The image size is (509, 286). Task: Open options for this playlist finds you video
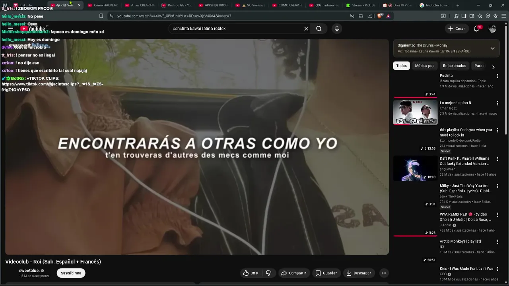[x=497, y=130]
